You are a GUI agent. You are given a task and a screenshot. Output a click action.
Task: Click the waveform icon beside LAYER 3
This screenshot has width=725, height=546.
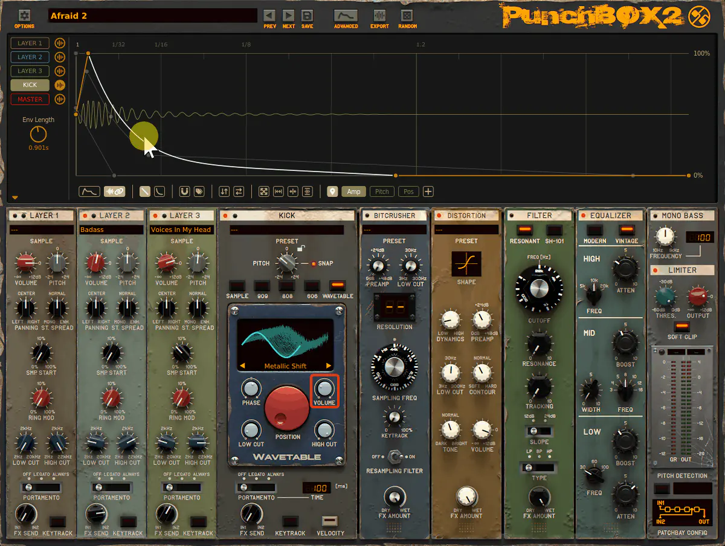pyautogui.click(x=60, y=71)
